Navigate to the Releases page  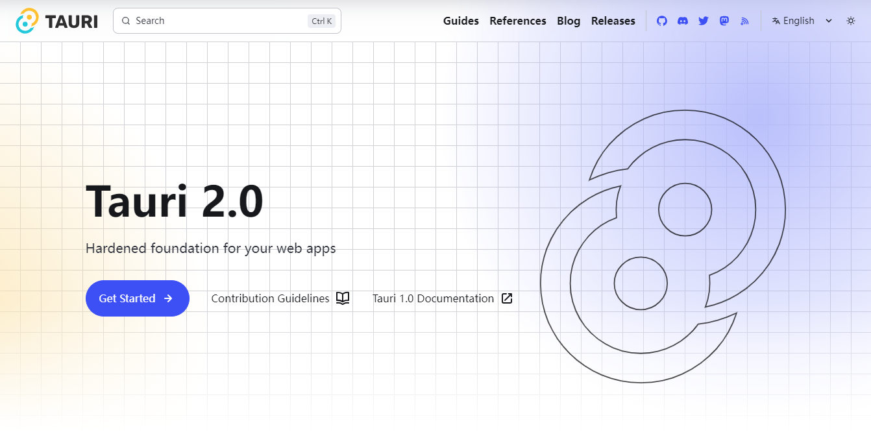tap(613, 21)
